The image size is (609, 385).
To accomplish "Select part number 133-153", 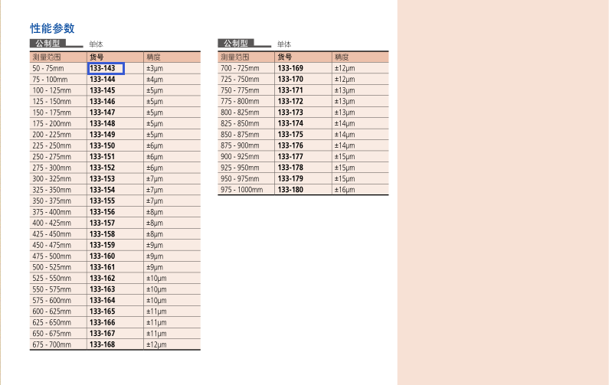I will point(102,179).
